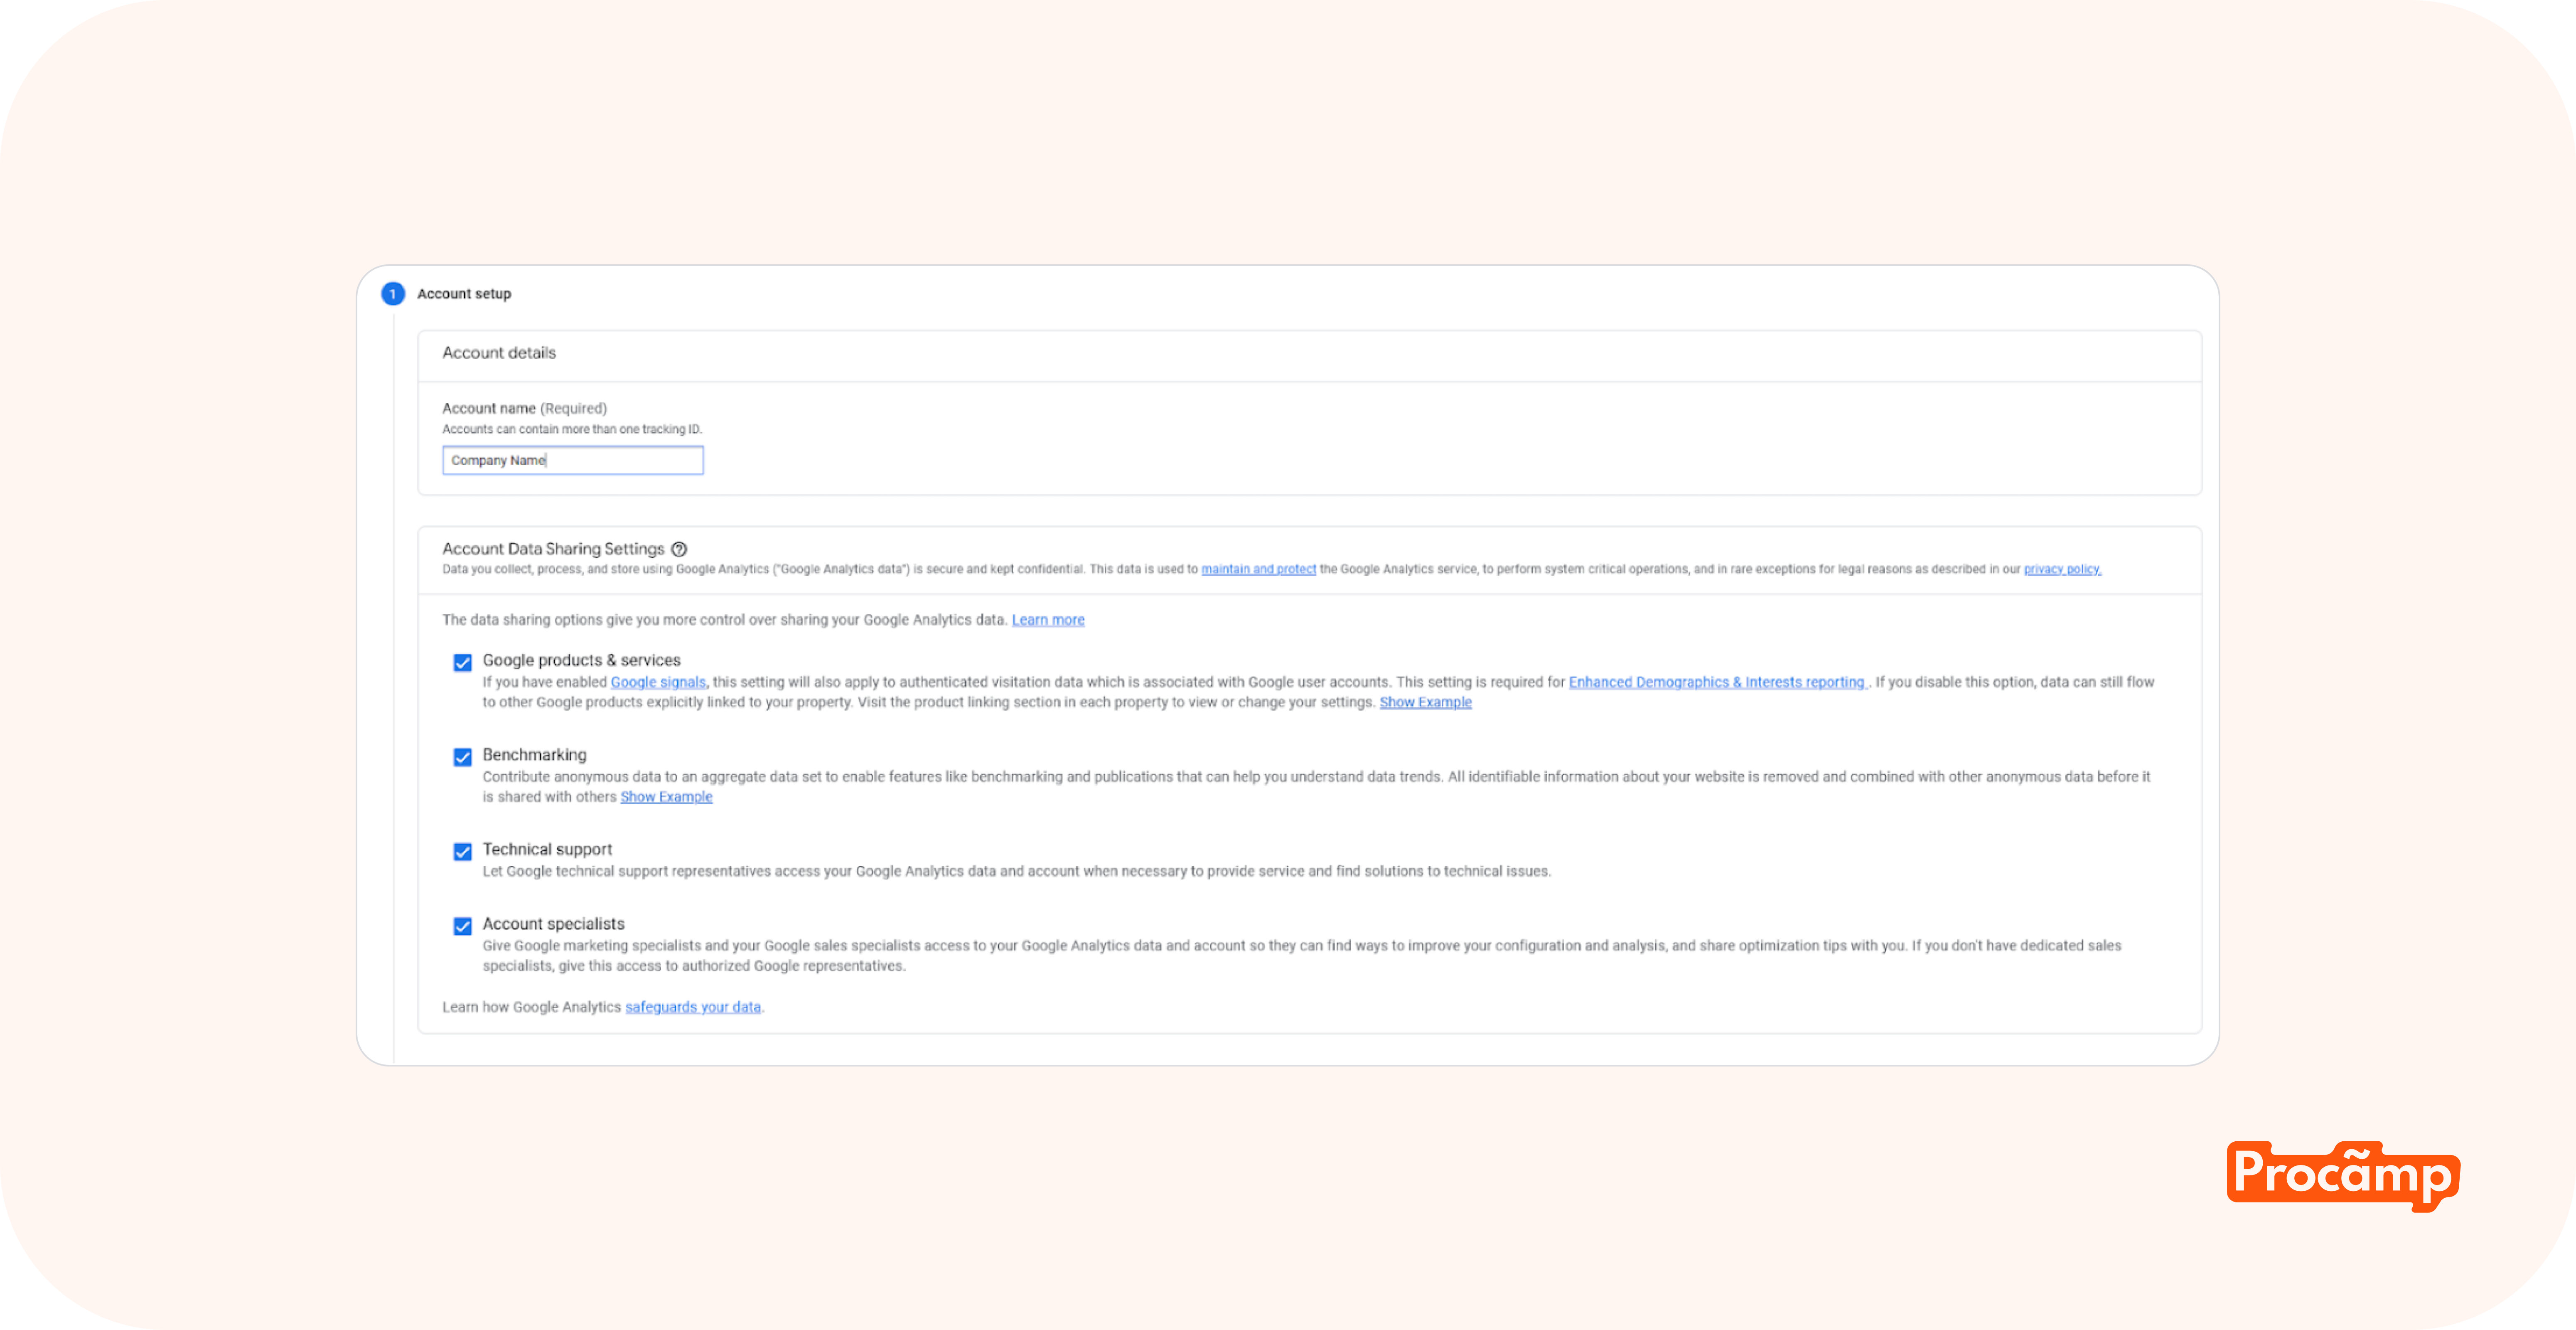Uncheck the Account specialists checkbox
Screen dimensions: 2576x1330
(x=462, y=926)
